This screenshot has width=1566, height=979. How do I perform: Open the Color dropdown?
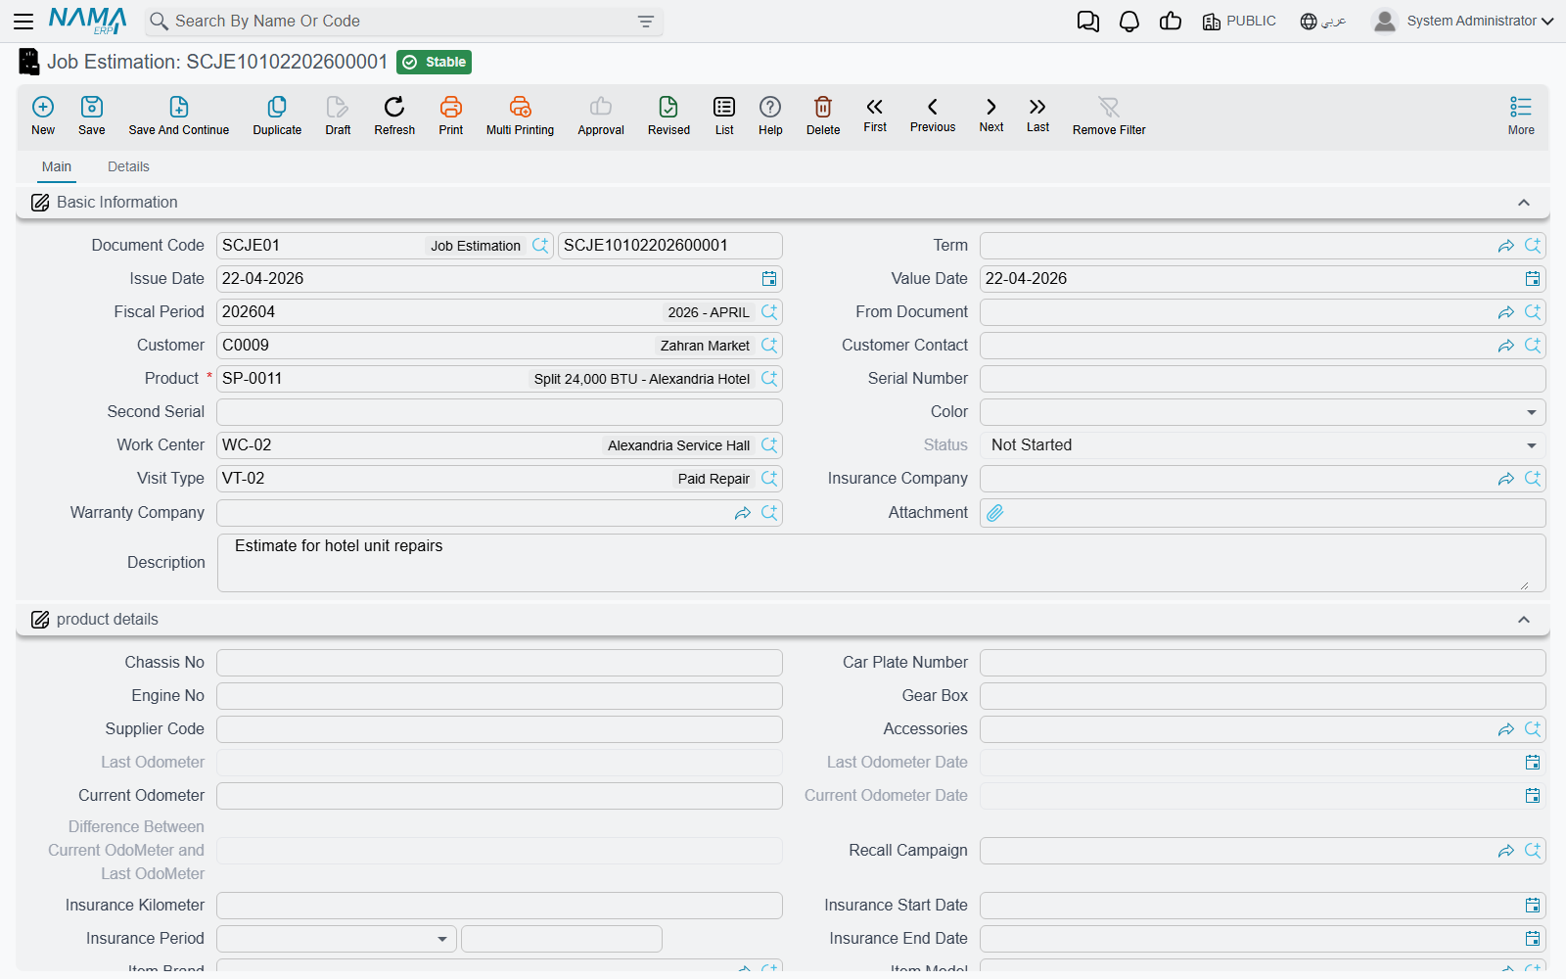[x=1532, y=412]
